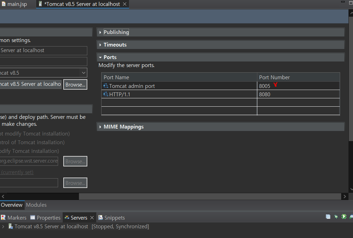Click the vertical scrollbar up arrow

(x=351, y=13)
